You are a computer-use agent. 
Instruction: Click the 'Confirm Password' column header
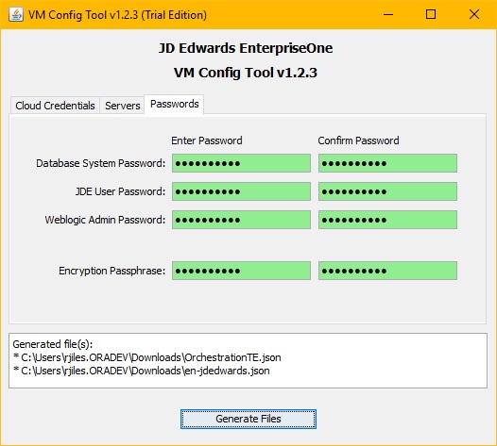[x=358, y=140]
